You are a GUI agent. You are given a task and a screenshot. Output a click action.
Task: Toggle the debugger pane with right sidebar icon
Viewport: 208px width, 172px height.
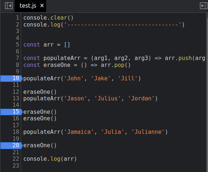click(204, 6)
